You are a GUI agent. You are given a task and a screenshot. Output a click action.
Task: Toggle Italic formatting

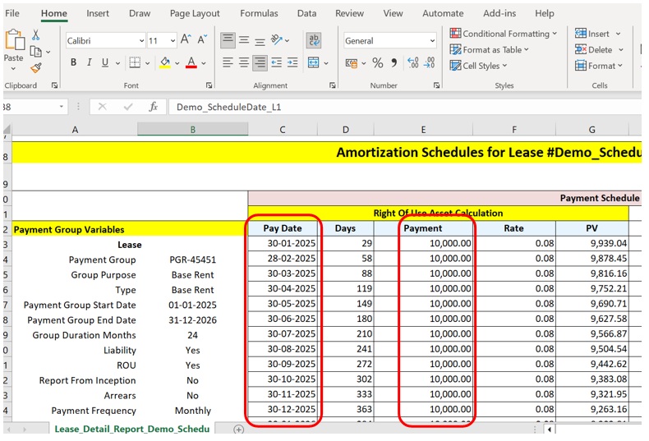(x=89, y=63)
